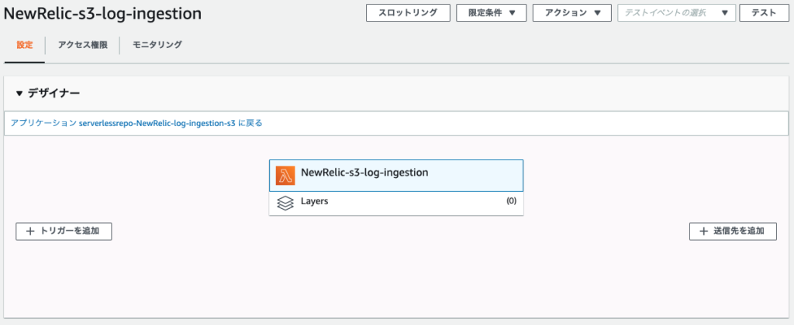Viewport: 794px width, 325px height.
Task: Click the デザイナー section heading
Action: (54, 93)
